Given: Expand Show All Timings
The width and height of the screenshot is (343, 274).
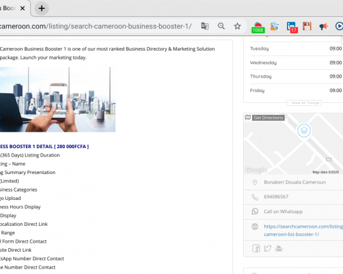Looking at the screenshot, I should [x=304, y=103].
